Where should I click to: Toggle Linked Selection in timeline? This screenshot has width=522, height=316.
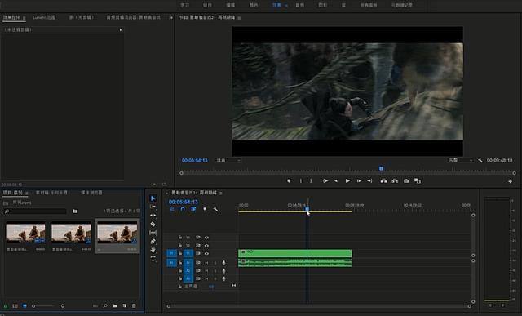[x=193, y=209]
